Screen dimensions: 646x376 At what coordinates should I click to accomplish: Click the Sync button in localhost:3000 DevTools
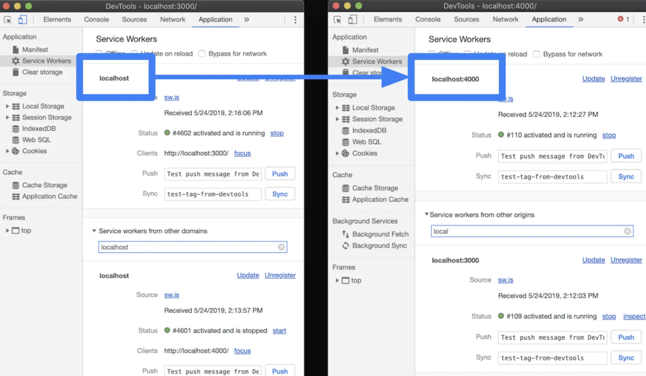coord(280,194)
